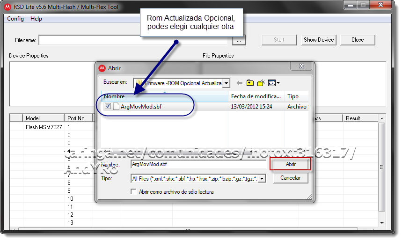Expand the 'Buscar en' folder dropdown
Viewport: 402px width, 241px height.
pyautogui.click(x=226, y=83)
